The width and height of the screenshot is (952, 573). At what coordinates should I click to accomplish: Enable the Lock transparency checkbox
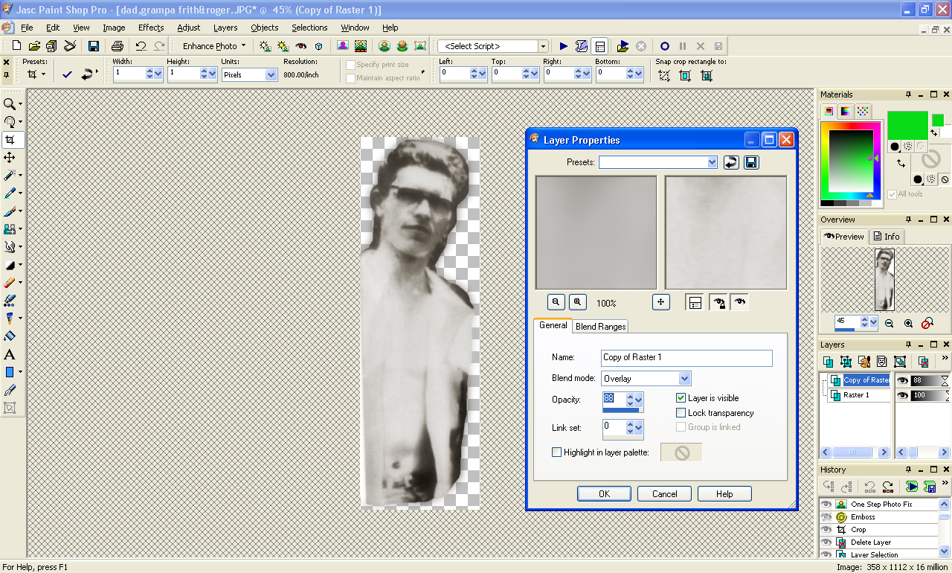(681, 413)
